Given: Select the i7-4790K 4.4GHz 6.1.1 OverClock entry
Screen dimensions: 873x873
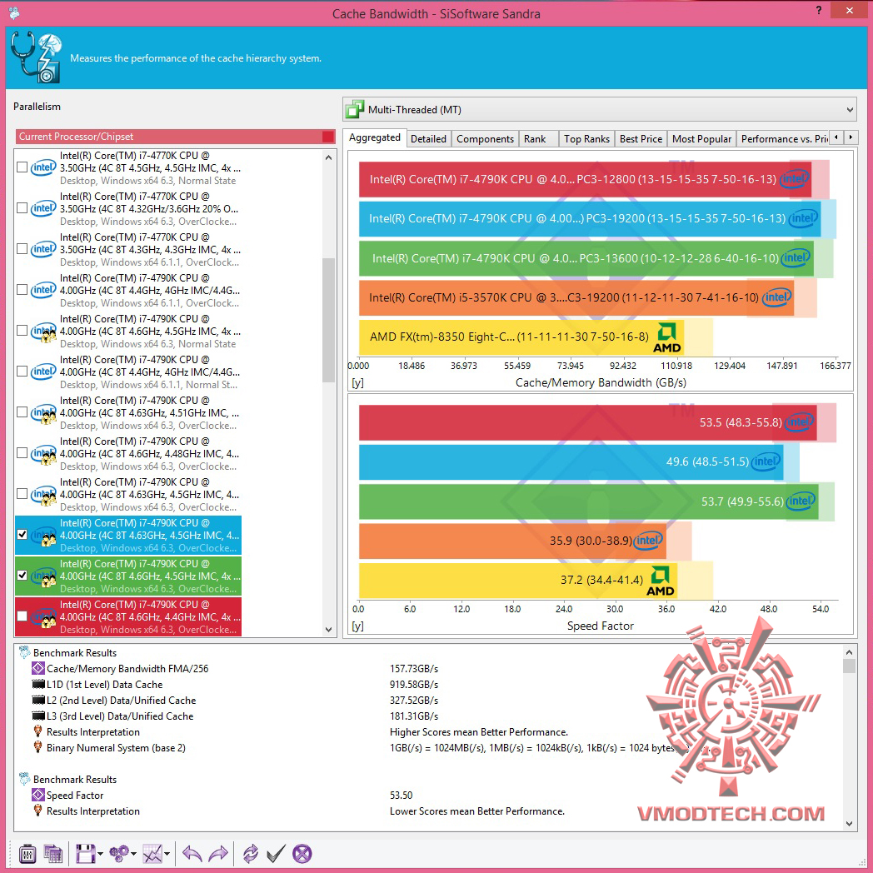Looking at the screenshot, I should pos(128,290).
